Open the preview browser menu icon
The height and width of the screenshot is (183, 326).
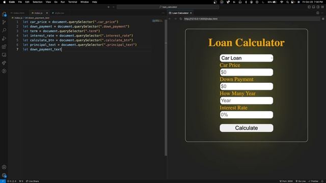tap(323, 19)
